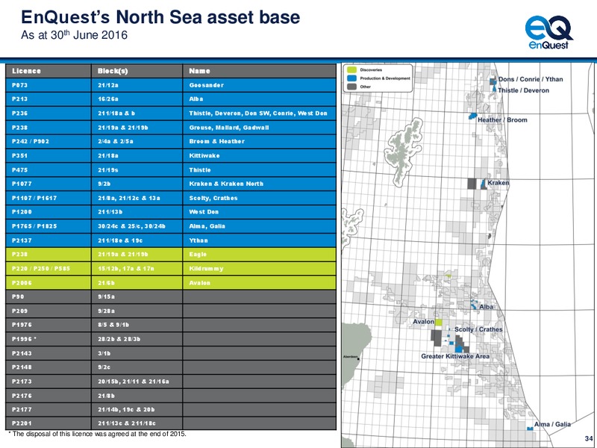Click the Avalon map label
This screenshot has height=448, width=597.
(x=423, y=322)
